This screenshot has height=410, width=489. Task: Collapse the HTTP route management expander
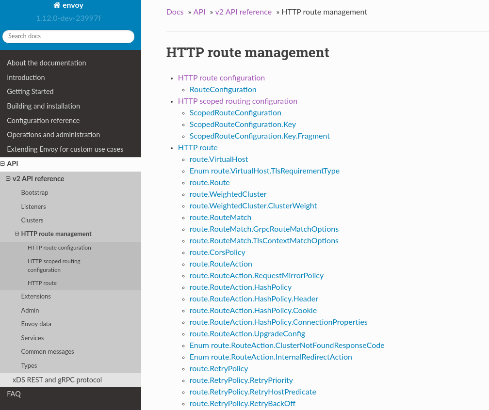(17, 234)
